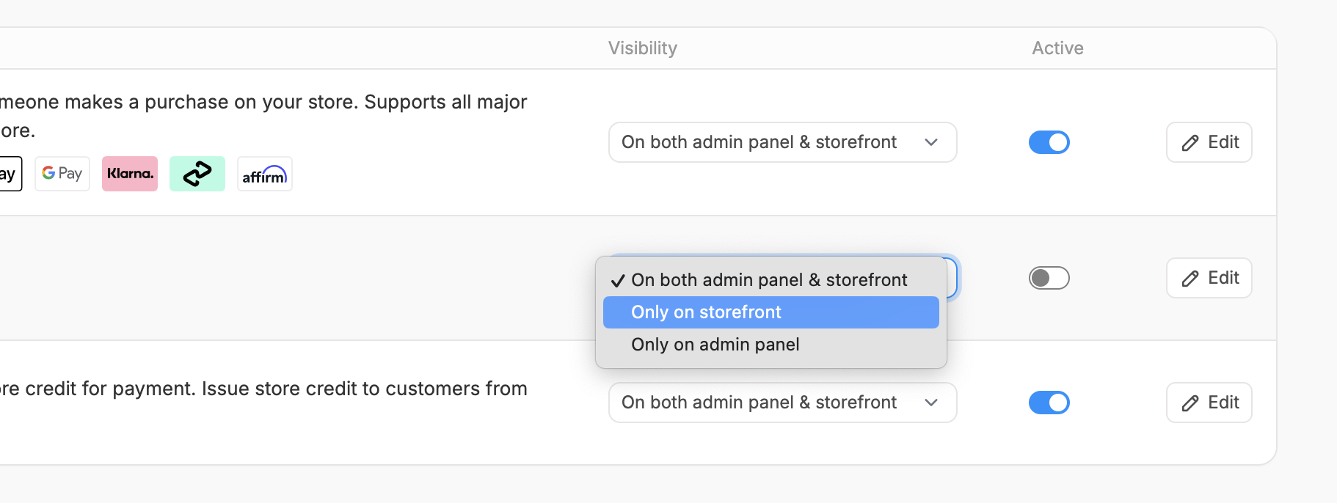Disable the store credit row's Active toggle
The height and width of the screenshot is (503, 1337).
[1049, 403]
